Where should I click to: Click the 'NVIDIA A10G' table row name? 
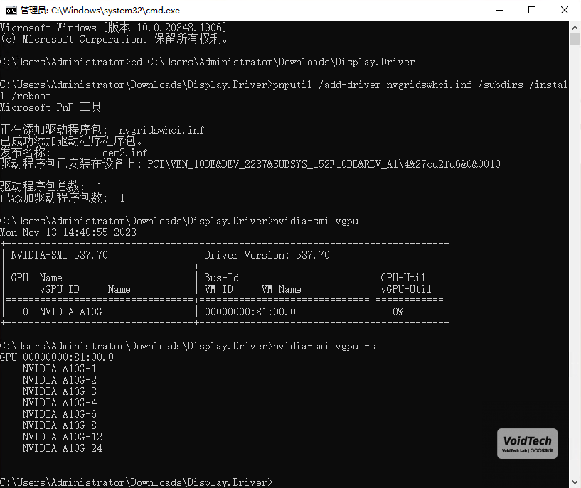coord(71,312)
